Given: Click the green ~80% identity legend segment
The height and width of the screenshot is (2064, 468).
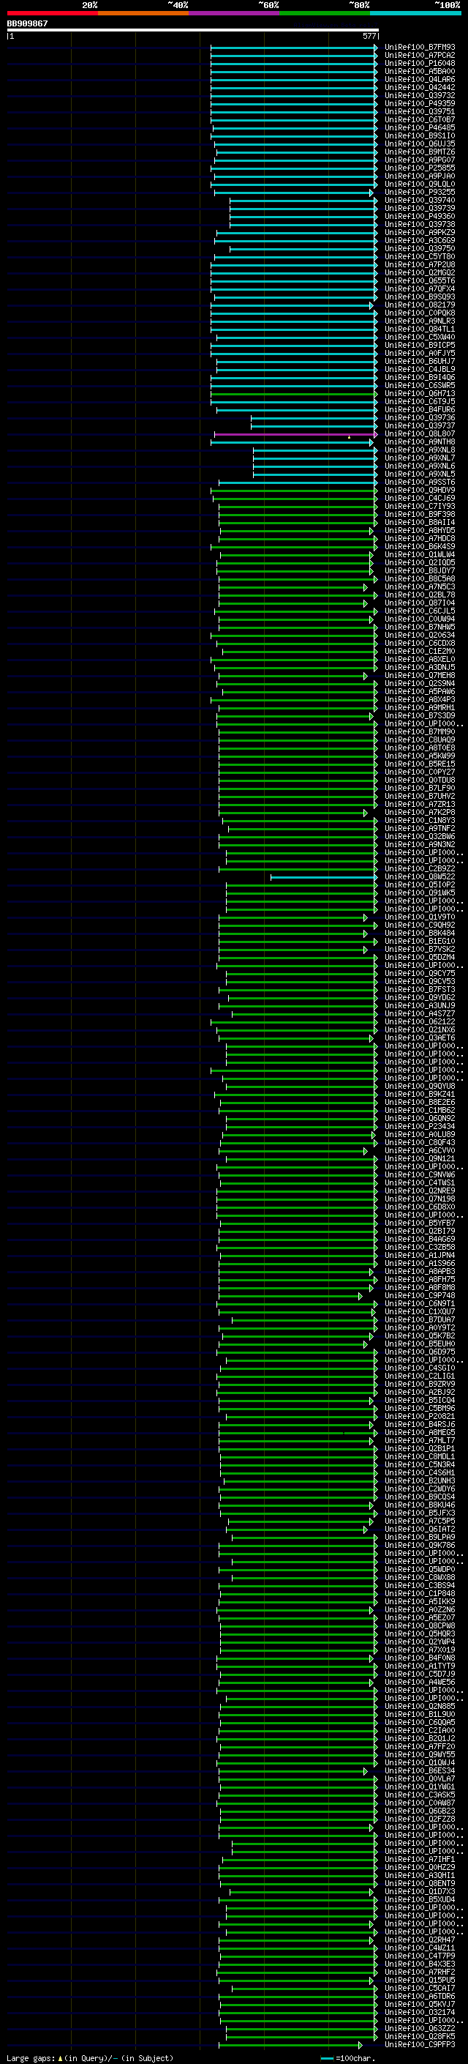Looking at the screenshot, I should click(325, 13).
